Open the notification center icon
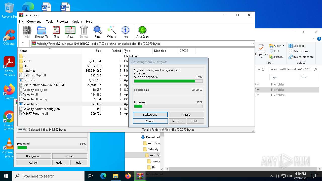322x181 pixels. (x=314, y=176)
